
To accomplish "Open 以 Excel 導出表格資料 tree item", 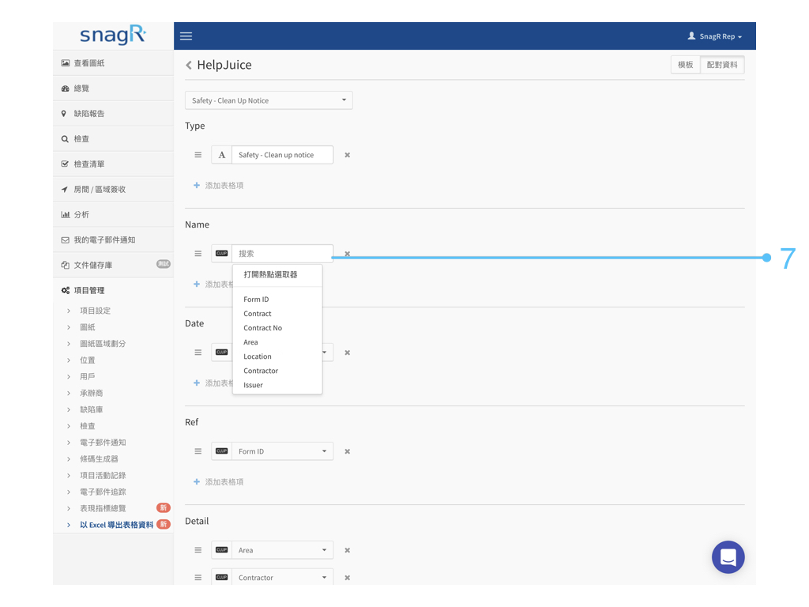I will click(x=117, y=525).
